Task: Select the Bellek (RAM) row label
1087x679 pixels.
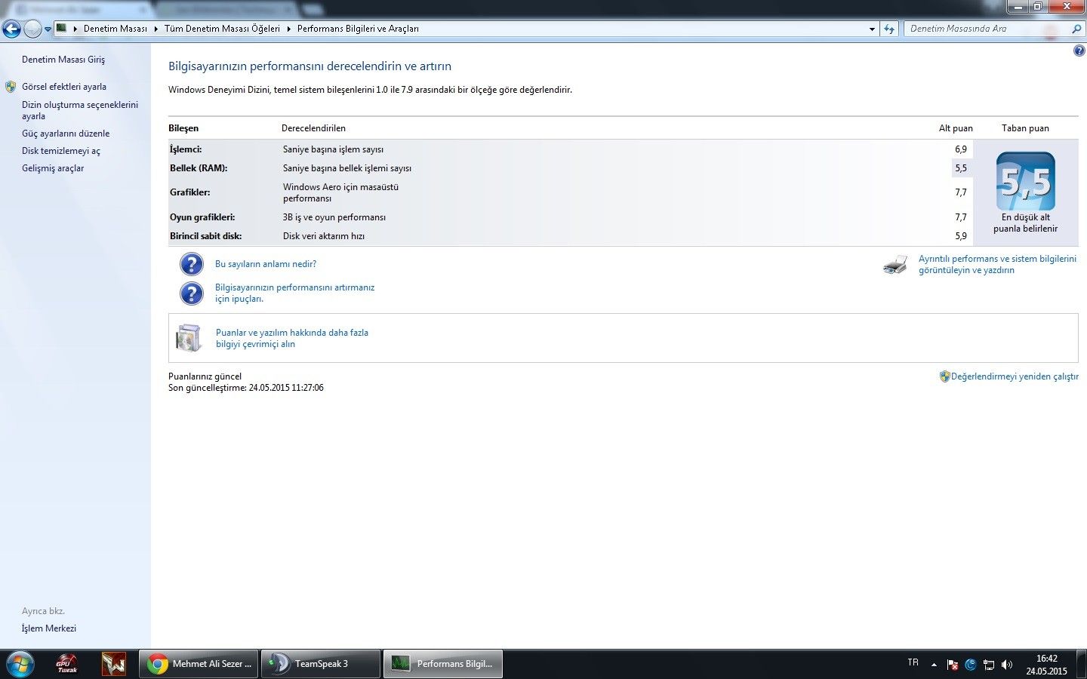Action: [199, 168]
